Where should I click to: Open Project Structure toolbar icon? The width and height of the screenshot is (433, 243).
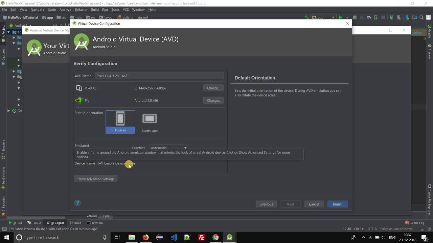pyautogui.click(x=415, y=18)
